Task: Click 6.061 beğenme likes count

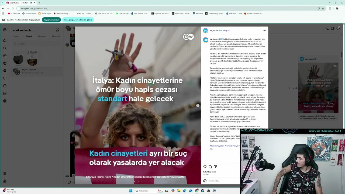Action: (x=210, y=172)
